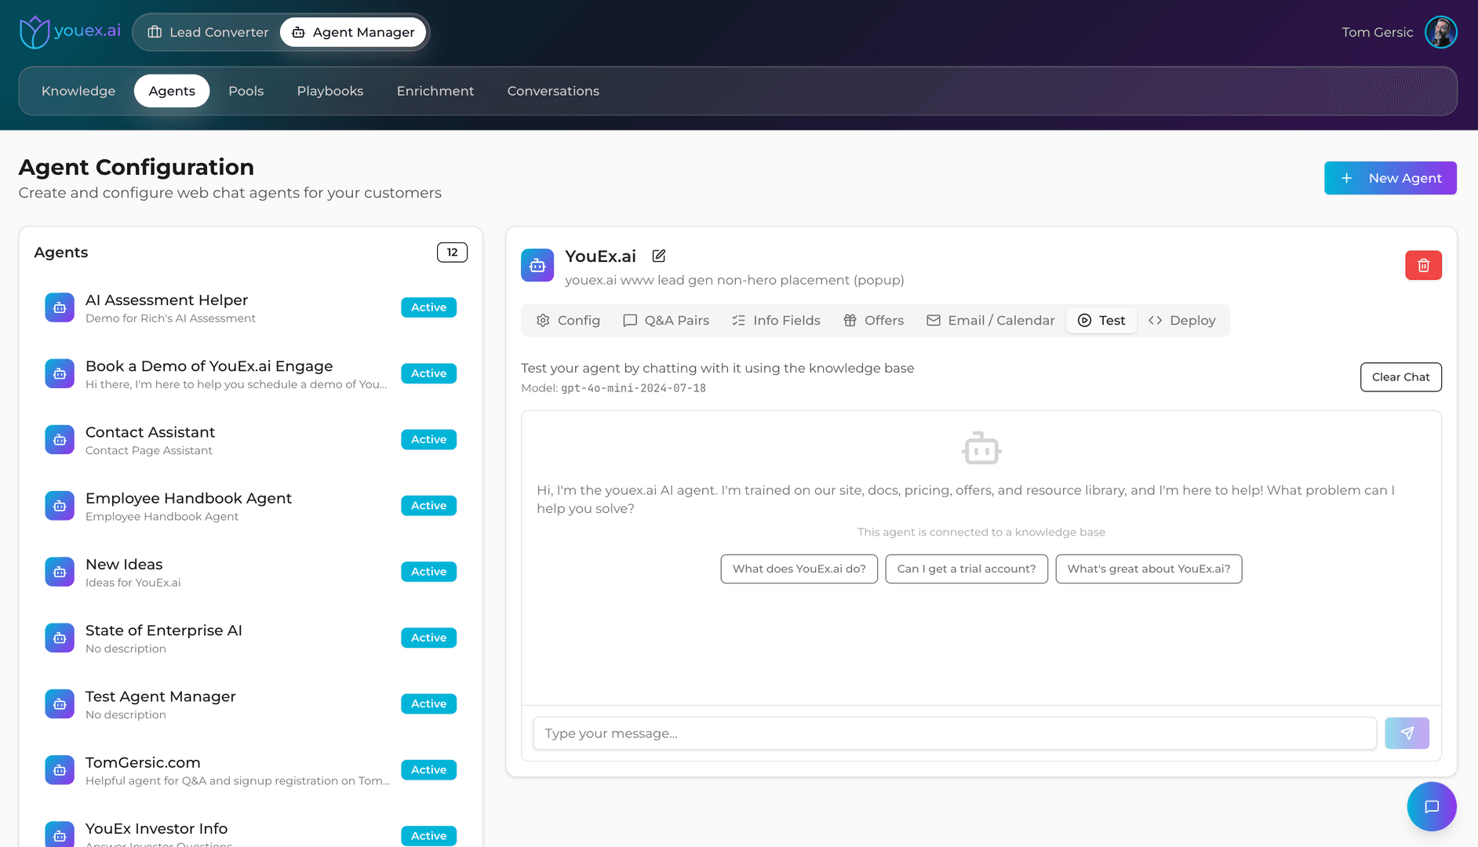The width and height of the screenshot is (1478, 847).
Task: Select AI Assessment Helper agent
Action: coord(250,307)
